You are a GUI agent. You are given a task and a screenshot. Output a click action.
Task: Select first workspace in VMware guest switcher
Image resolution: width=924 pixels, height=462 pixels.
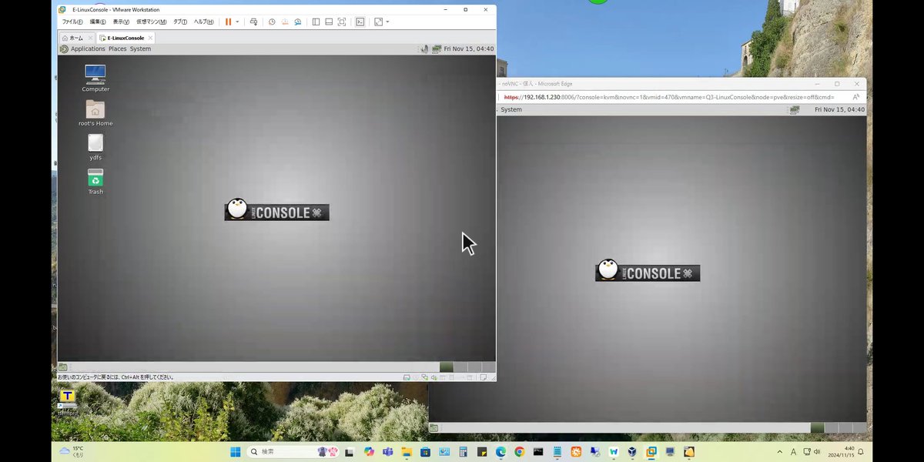tap(447, 367)
